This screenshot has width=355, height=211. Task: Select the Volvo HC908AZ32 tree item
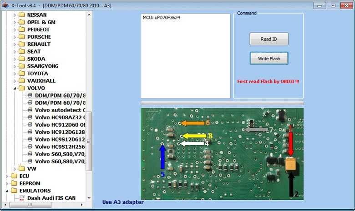(60, 118)
